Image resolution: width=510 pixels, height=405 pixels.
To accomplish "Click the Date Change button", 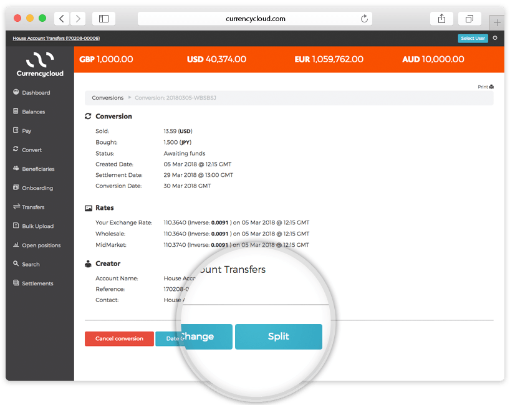I will click(x=194, y=336).
